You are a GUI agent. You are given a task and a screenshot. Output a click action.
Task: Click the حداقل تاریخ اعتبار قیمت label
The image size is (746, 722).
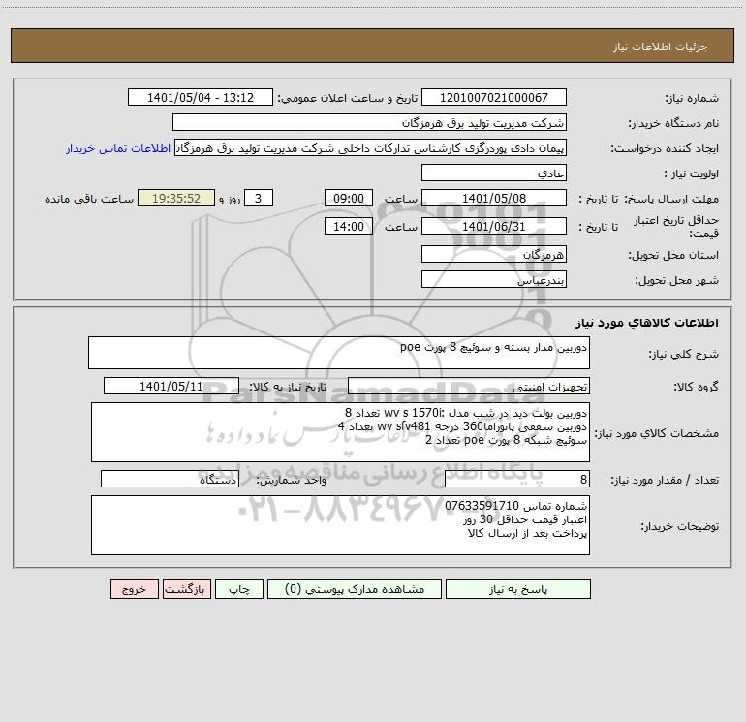coord(676,227)
